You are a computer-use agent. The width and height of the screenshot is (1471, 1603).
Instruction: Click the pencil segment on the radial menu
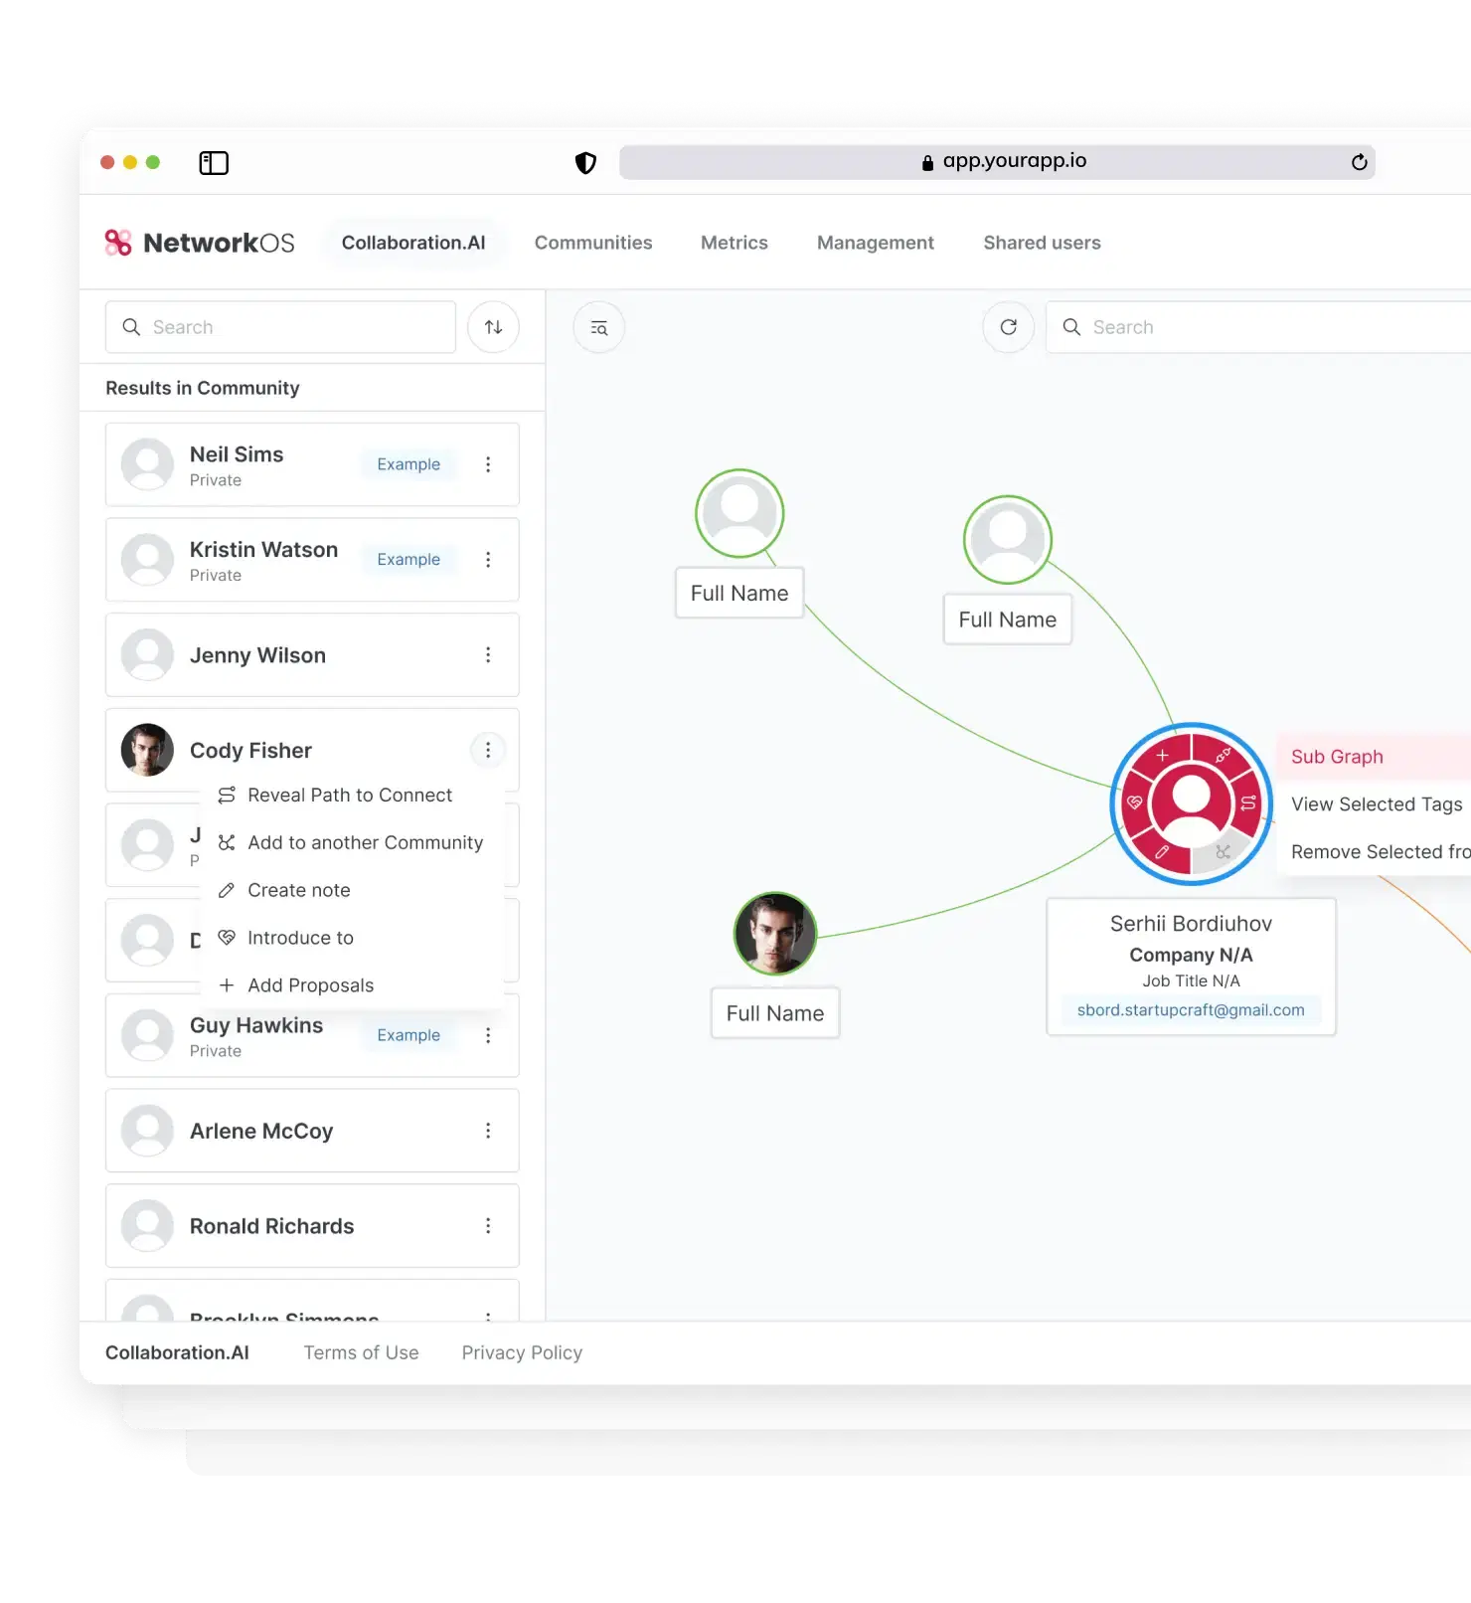1161,852
